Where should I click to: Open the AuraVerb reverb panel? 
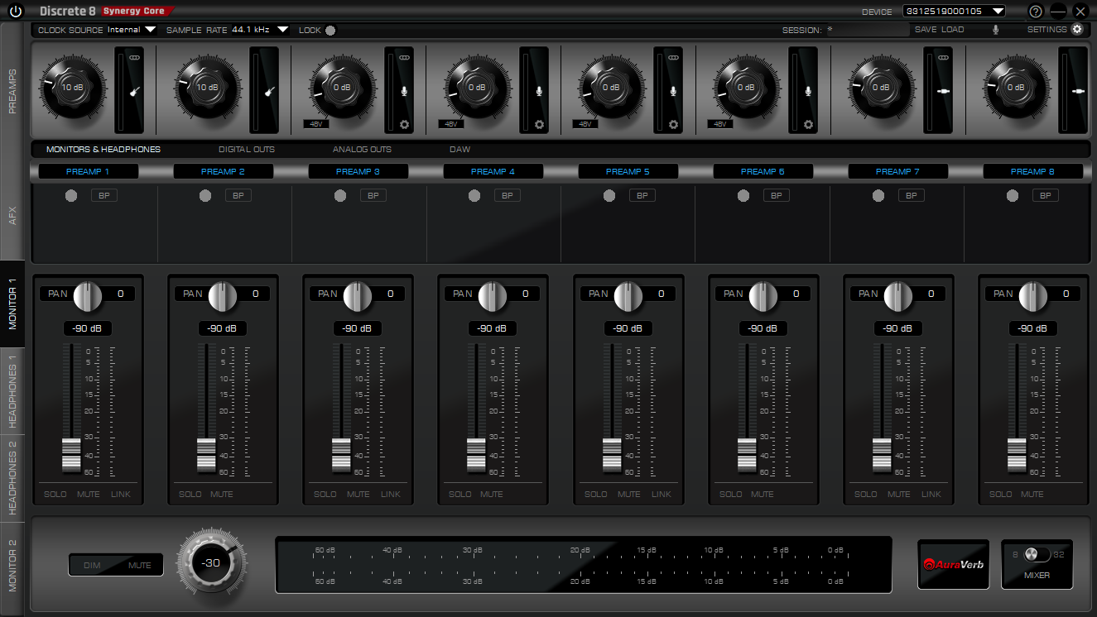[953, 564]
